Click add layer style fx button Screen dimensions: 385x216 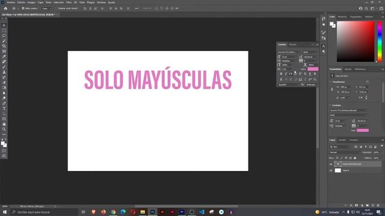coord(351,205)
